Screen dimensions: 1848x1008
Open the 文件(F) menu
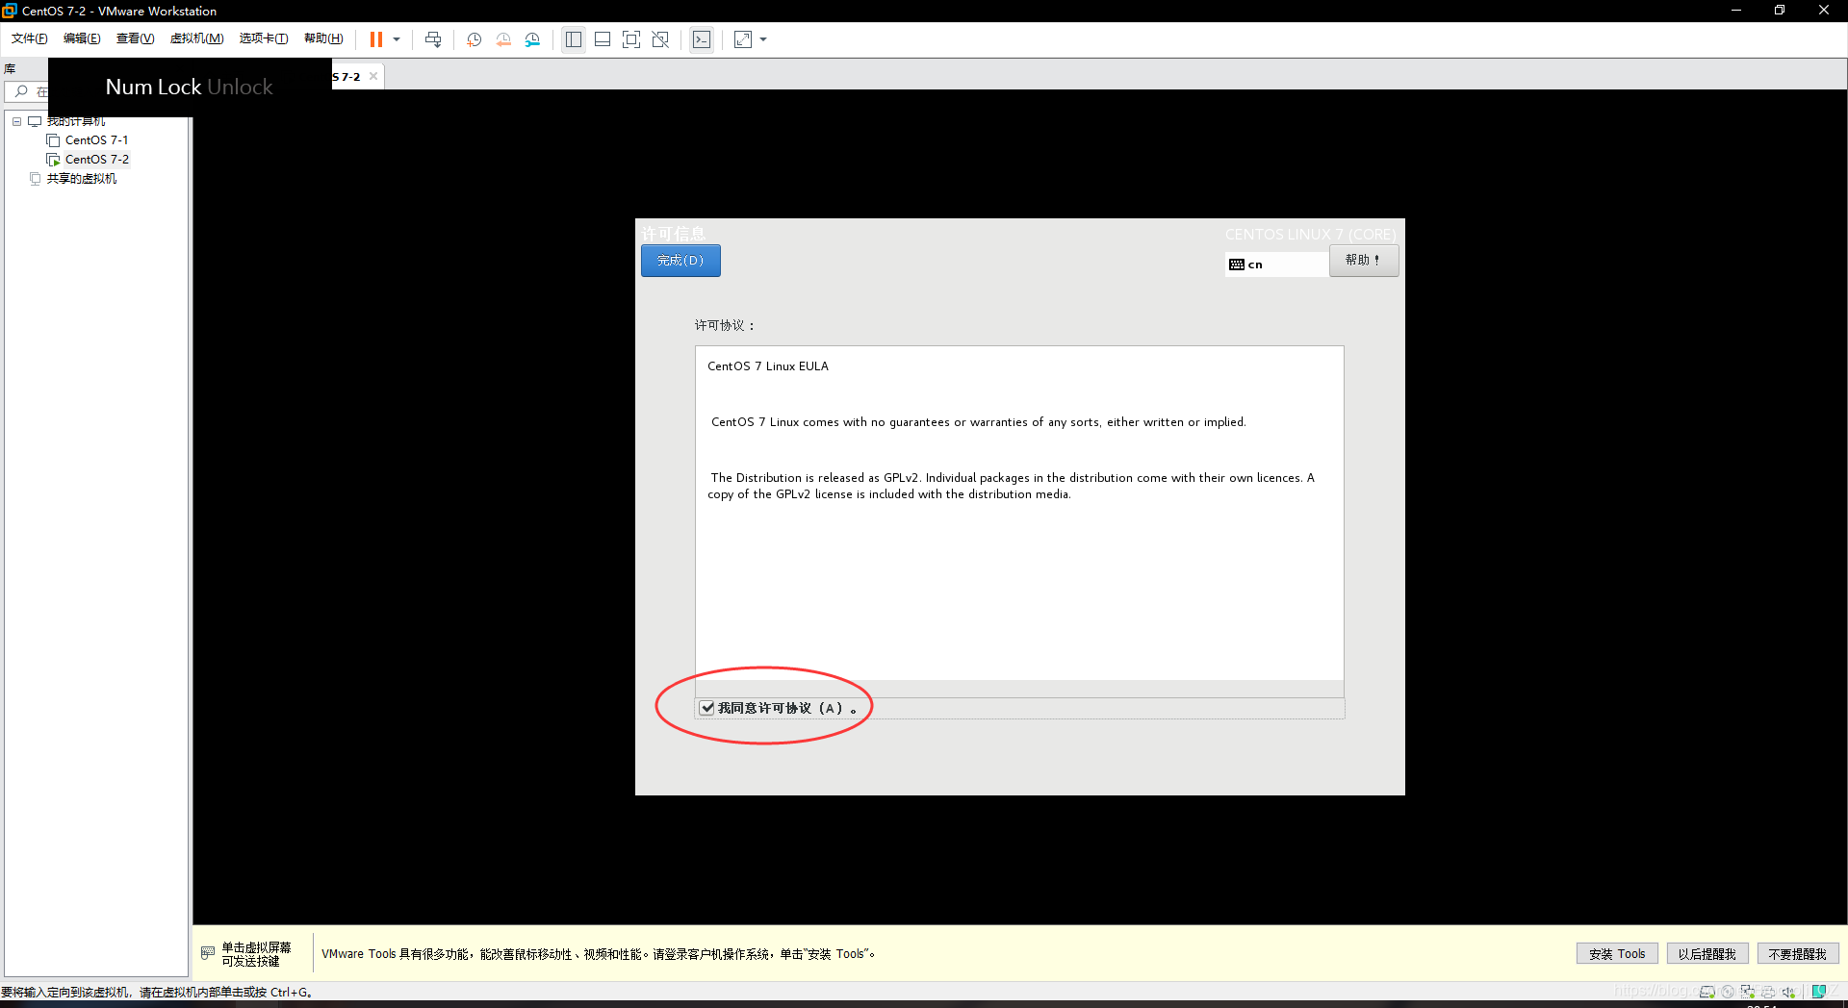pyautogui.click(x=29, y=38)
